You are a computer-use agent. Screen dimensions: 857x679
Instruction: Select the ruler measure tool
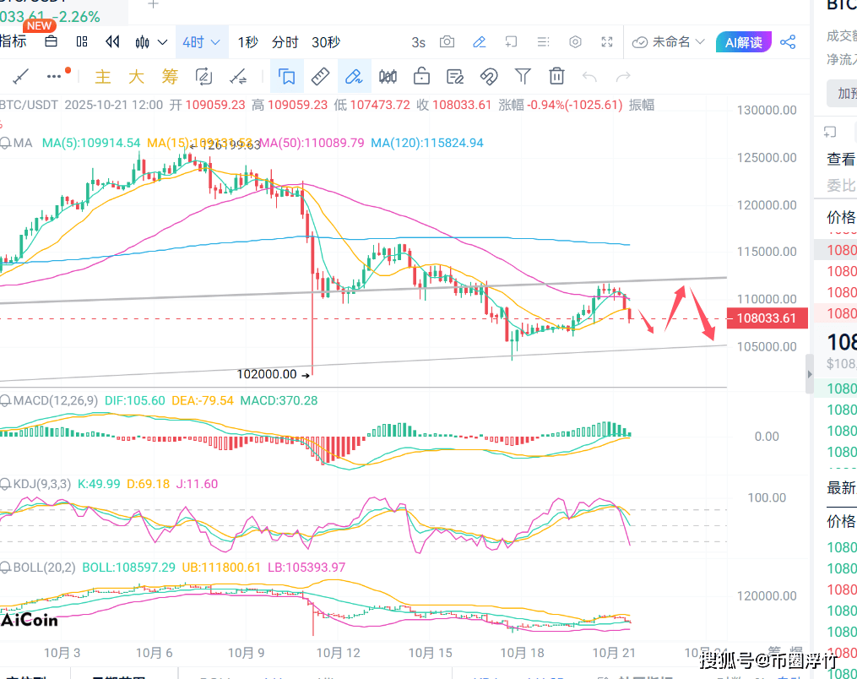319,75
